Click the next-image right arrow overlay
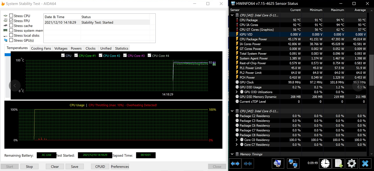 pyautogui.click(x=358, y=85)
